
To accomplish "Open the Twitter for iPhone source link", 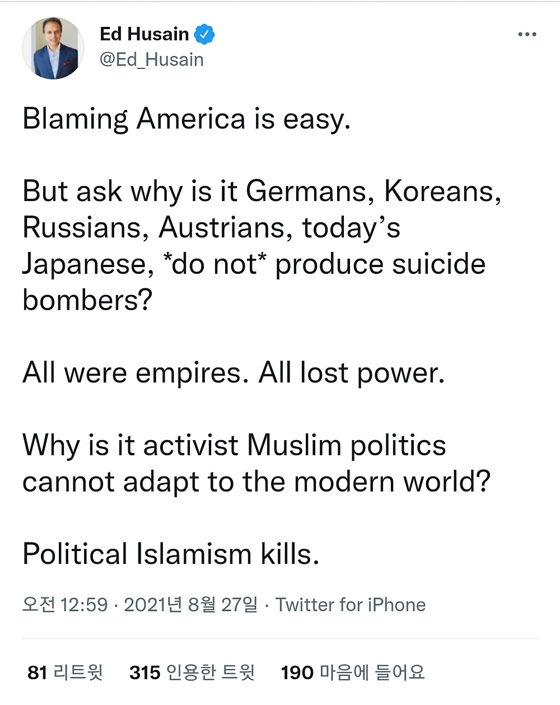I will coord(351,605).
